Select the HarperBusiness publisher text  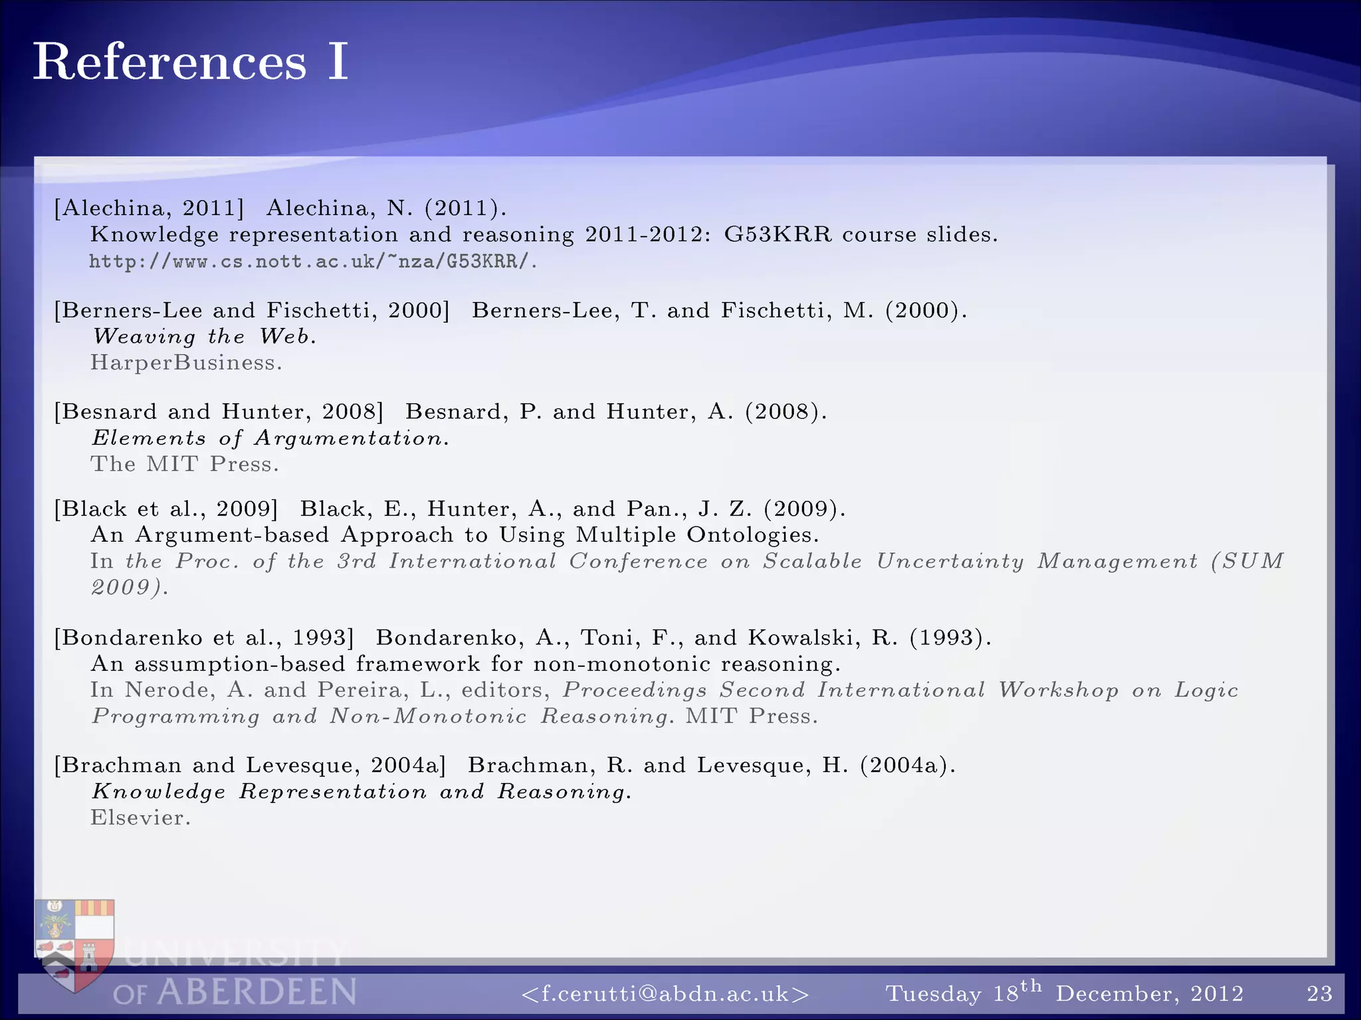pos(187,363)
